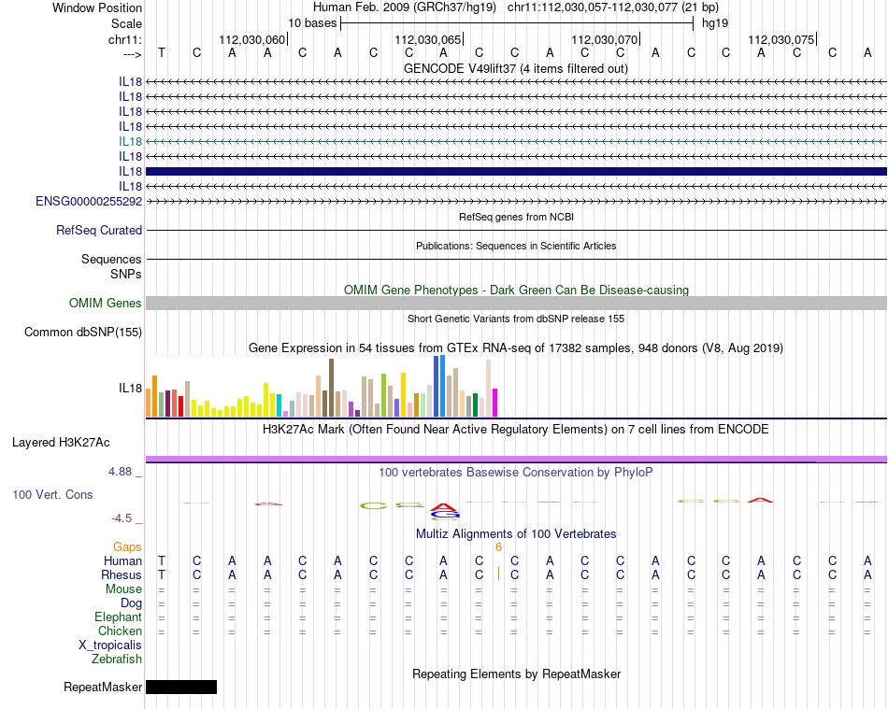Image resolution: width=888 pixels, height=709 pixels.
Task: Click the GENCODE V49lift37 track title
Action: pyautogui.click(x=515, y=68)
